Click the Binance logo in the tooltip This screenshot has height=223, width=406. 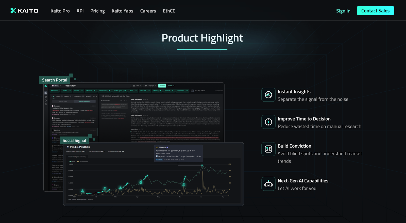click(x=157, y=148)
